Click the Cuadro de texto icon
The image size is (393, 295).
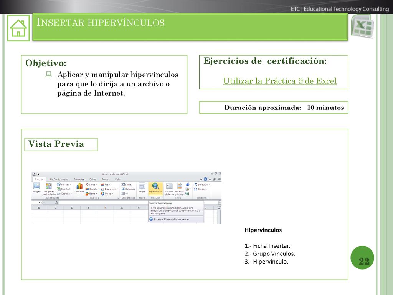(x=169, y=186)
